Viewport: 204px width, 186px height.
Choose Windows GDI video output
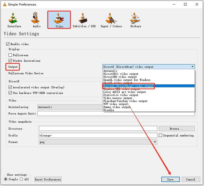149,89
